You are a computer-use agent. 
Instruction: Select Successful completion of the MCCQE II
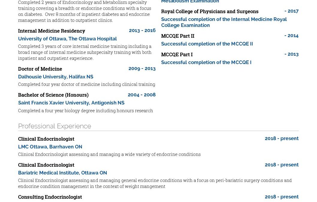pyautogui.click(x=207, y=44)
